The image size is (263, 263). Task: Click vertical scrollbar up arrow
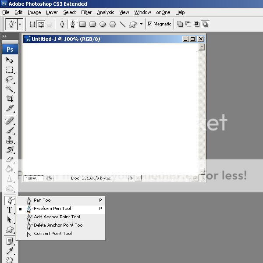coord(202,46)
